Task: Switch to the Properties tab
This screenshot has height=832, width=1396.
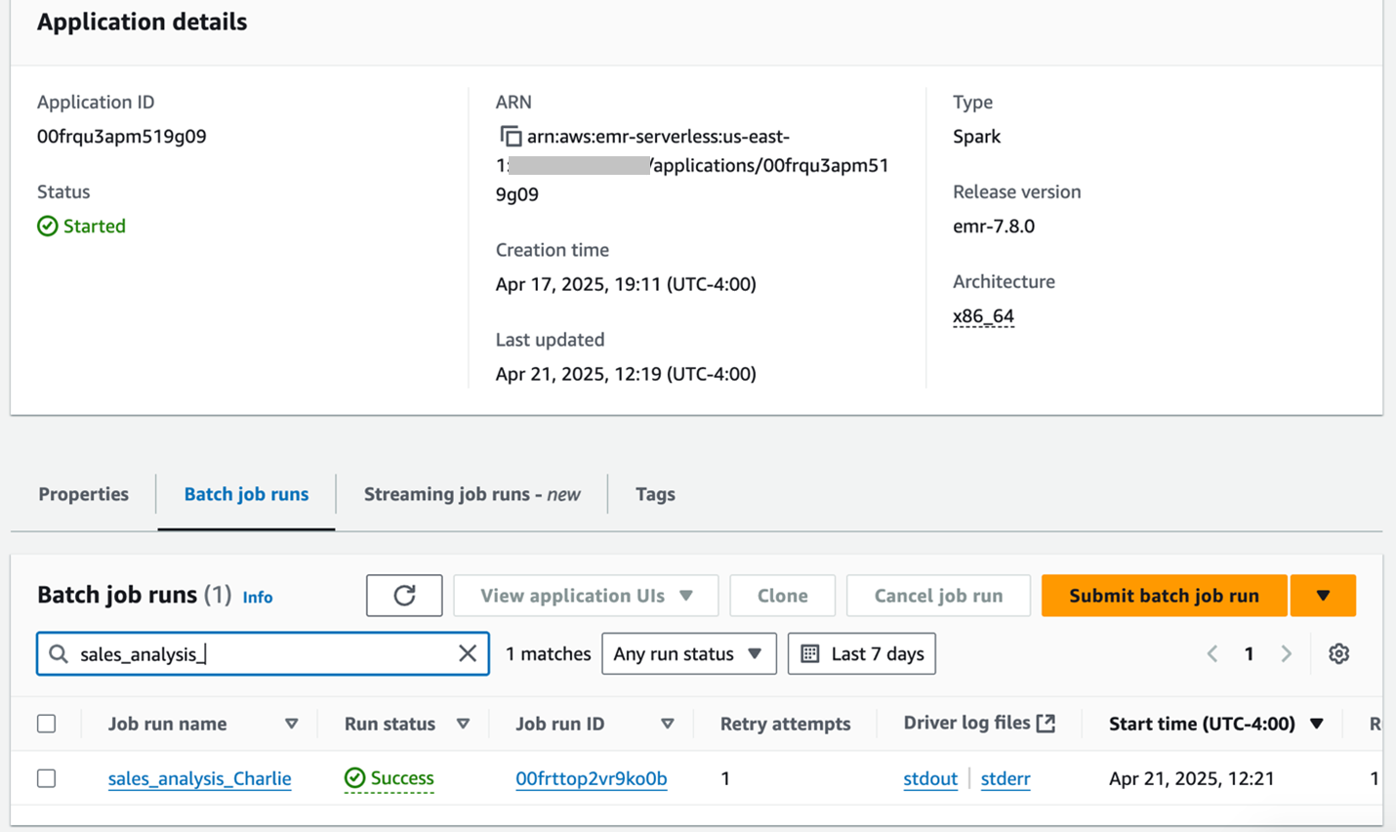Action: click(83, 494)
